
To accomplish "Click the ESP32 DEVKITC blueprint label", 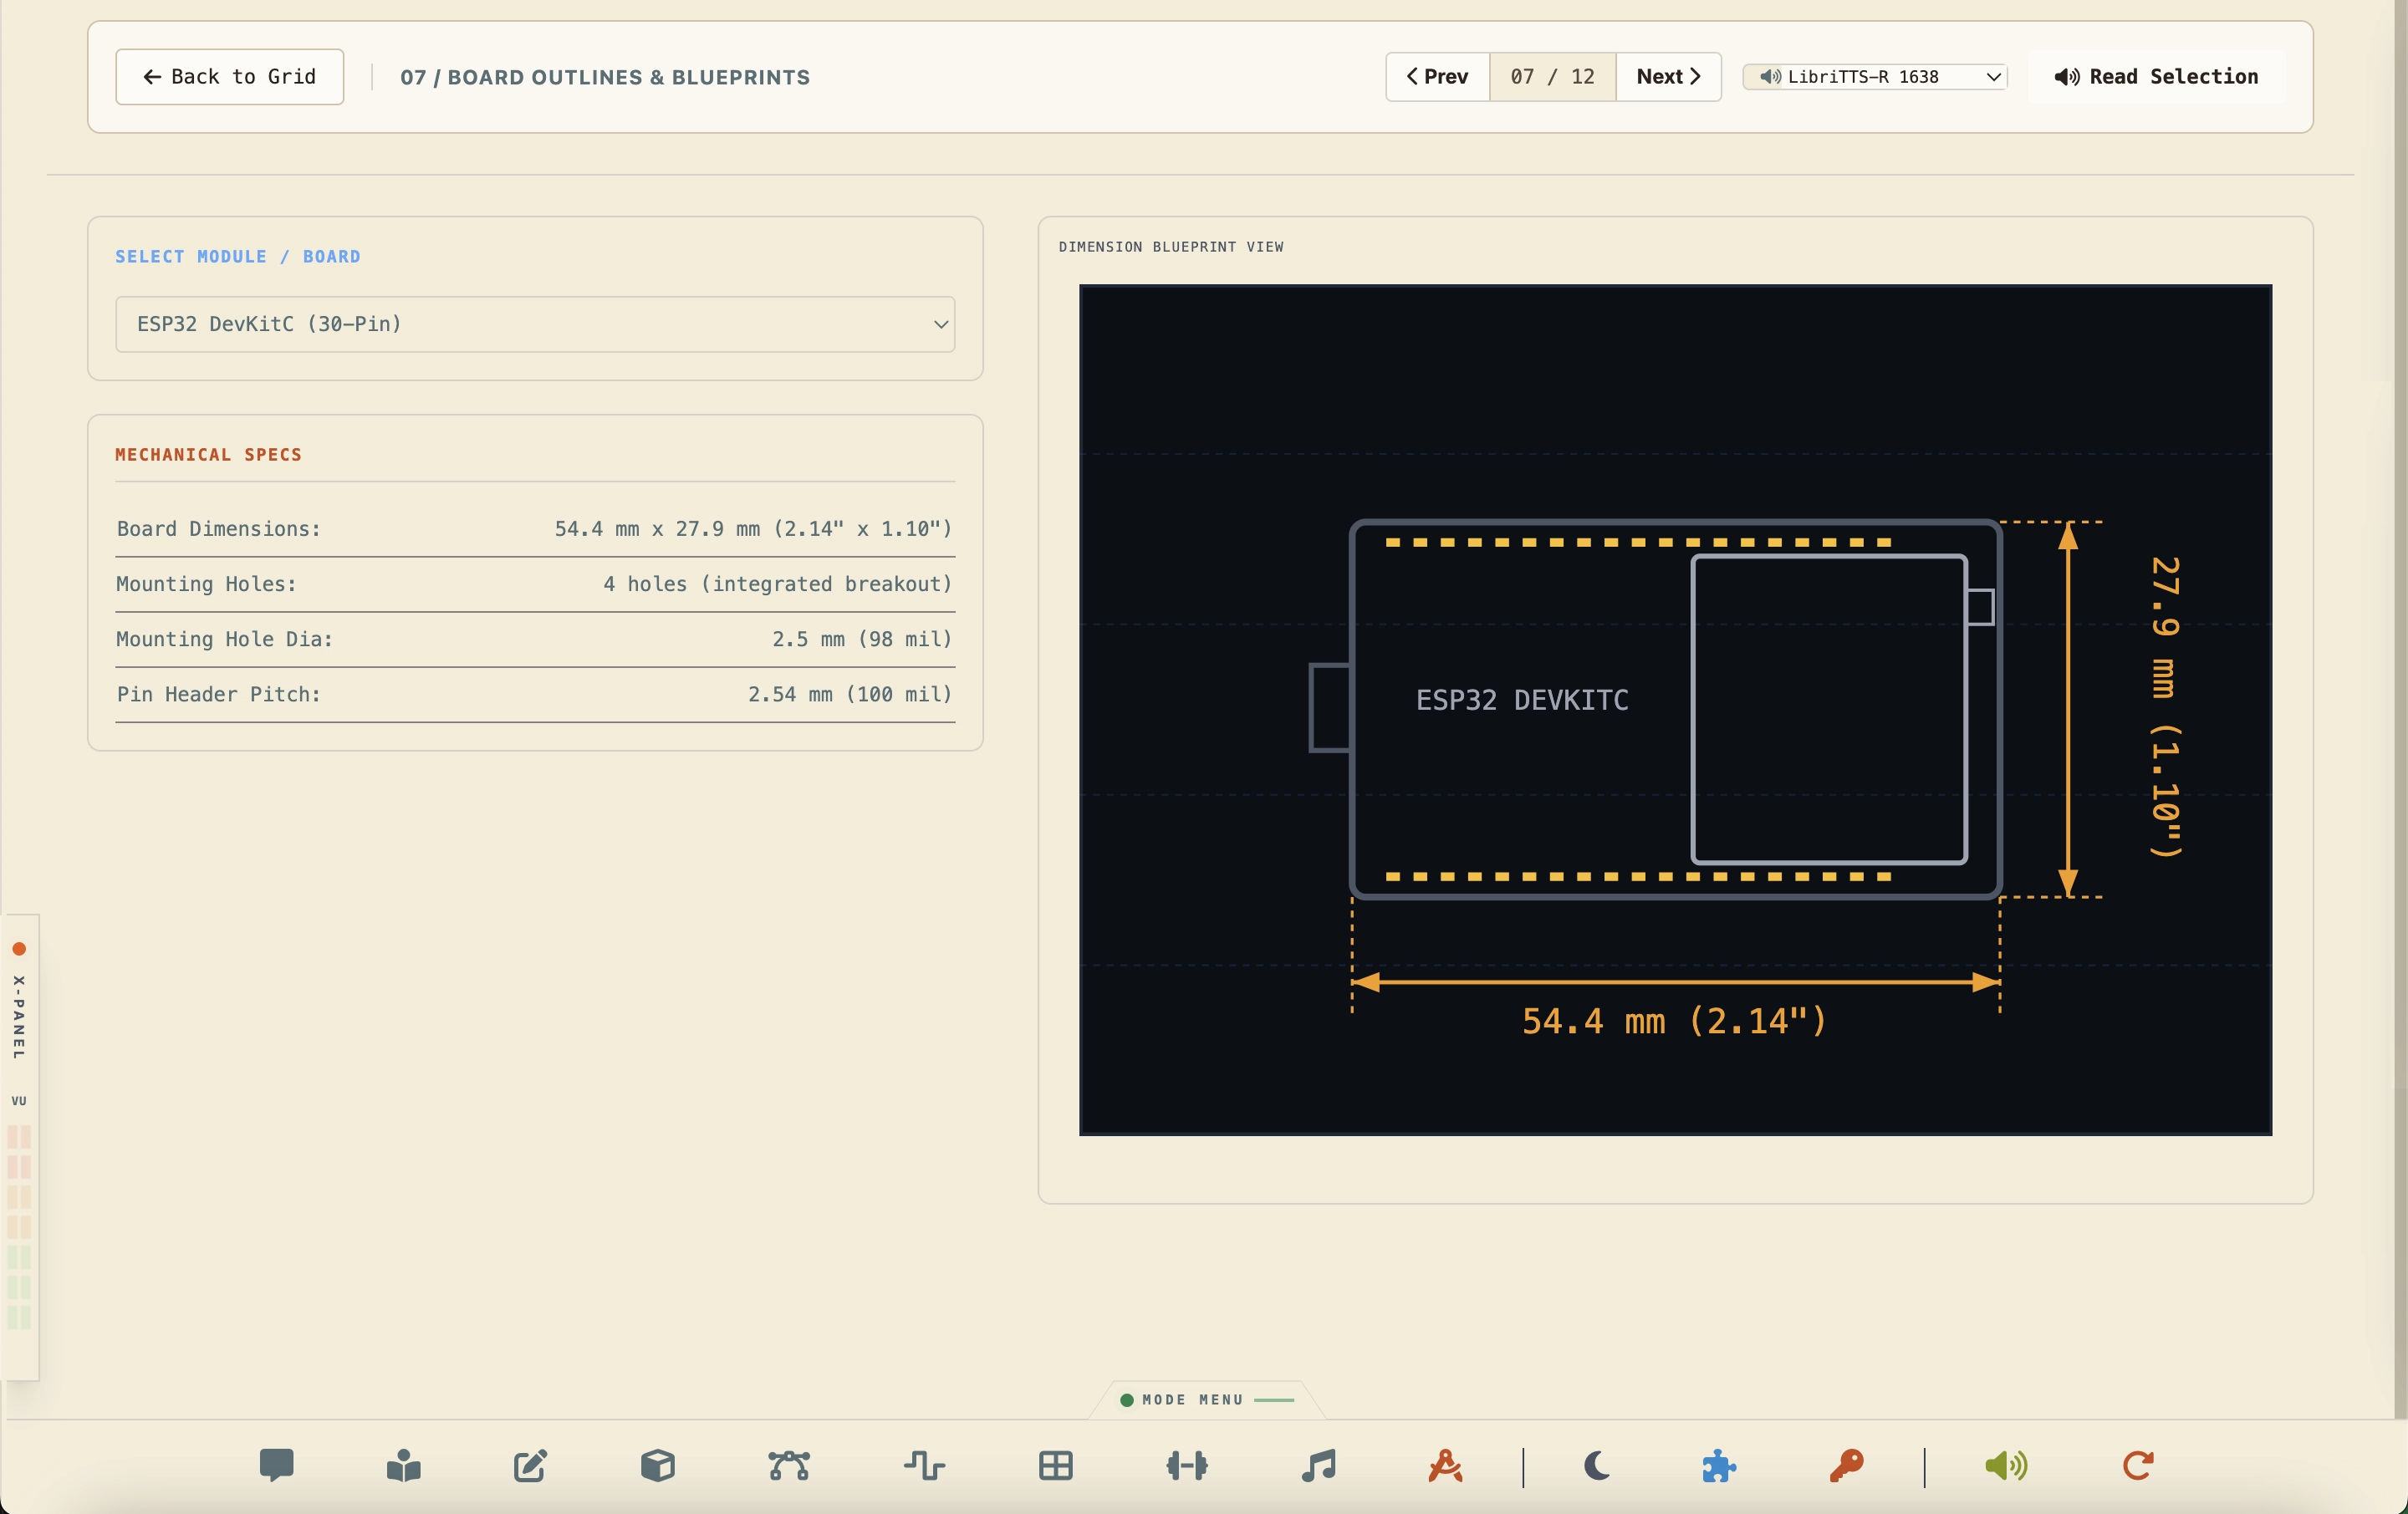I will click(1522, 700).
